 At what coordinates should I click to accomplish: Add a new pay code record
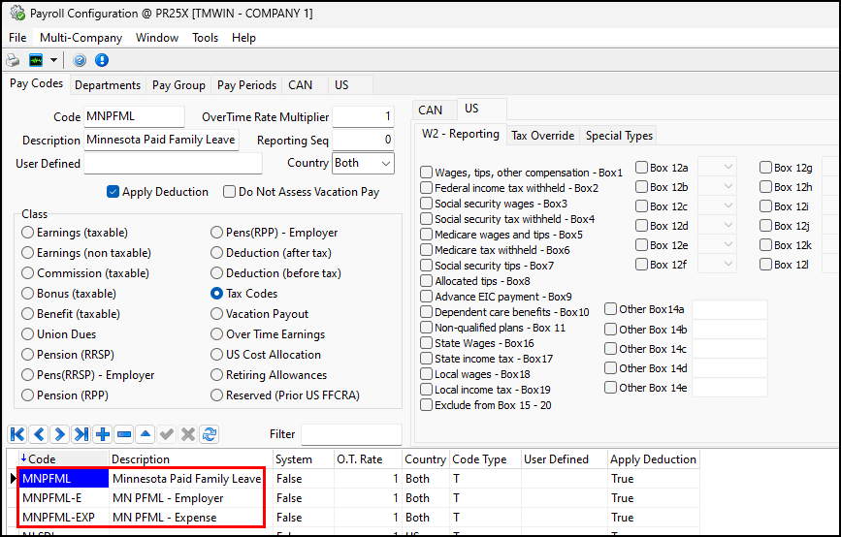pos(103,434)
